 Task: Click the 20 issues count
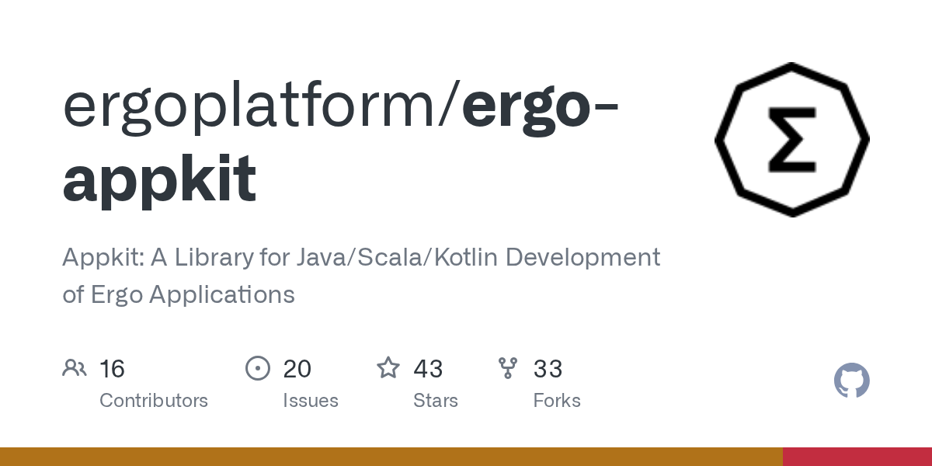tap(297, 369)
